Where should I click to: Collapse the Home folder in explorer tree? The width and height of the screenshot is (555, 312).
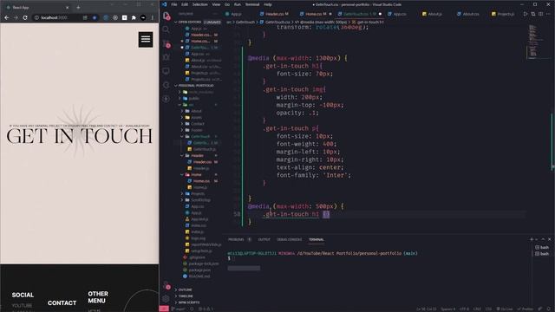pyautogui.click(x=196, y=175)
